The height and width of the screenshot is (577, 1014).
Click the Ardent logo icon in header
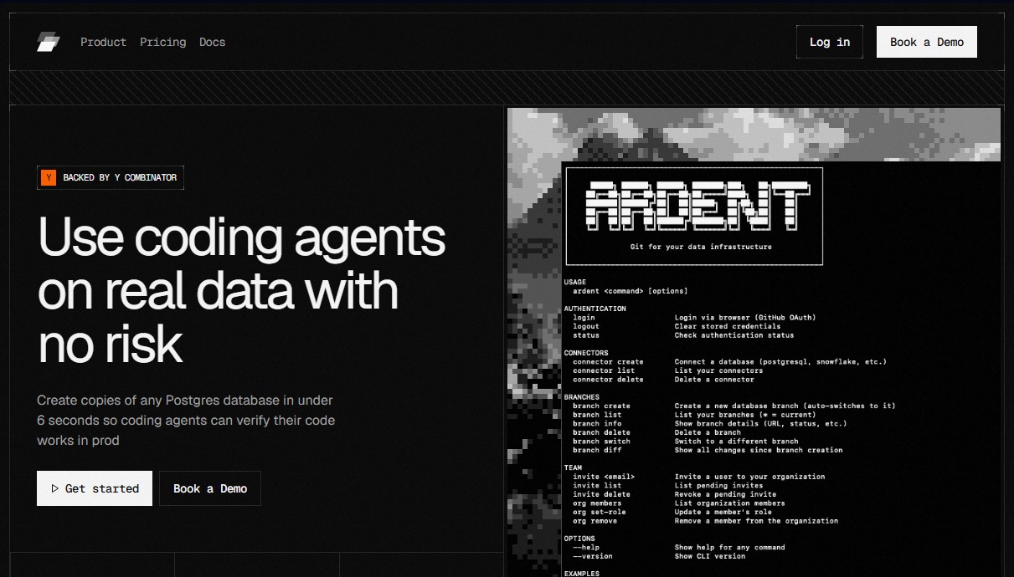[x=49, y=42]
